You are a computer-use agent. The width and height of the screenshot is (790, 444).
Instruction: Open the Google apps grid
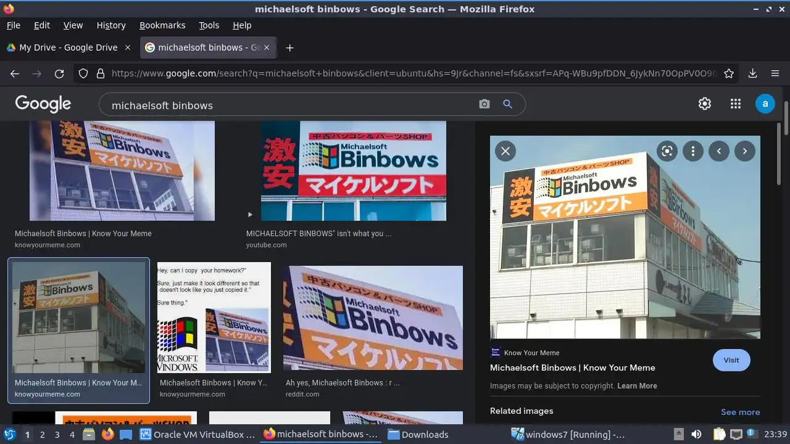tap(736, 104)
